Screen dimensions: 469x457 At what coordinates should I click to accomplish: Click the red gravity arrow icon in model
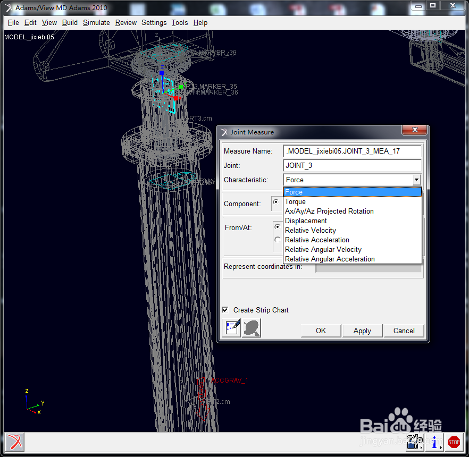pyautogui.click(x=202, y=399)
